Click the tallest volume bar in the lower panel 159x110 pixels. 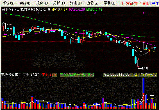[143, 93]
